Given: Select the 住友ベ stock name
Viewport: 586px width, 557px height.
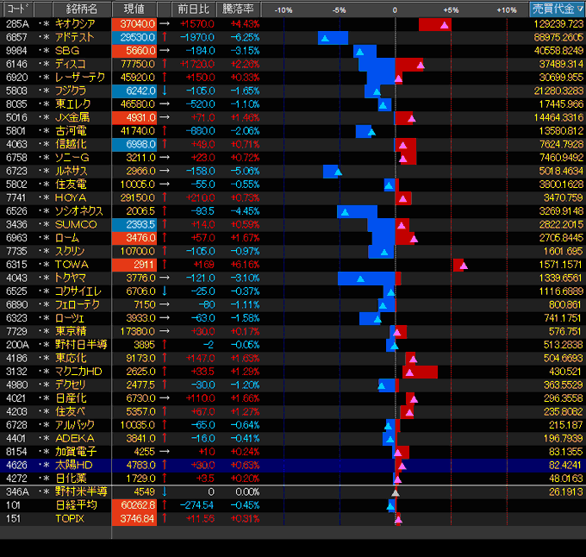Looking at the screenshot, I should (70, 411).
